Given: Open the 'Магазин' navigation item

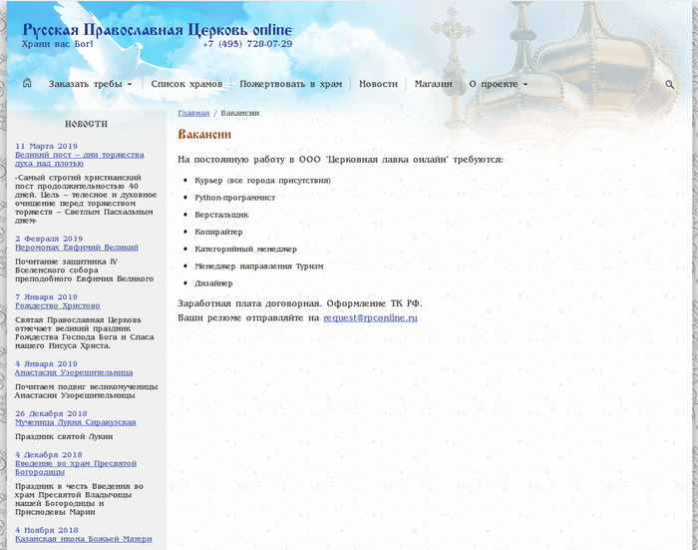Looking at the screenshot, I should click(433, 85).
